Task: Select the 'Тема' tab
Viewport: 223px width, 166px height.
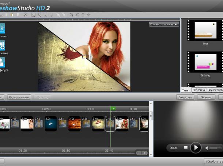Action: click(x=185, y=90)
